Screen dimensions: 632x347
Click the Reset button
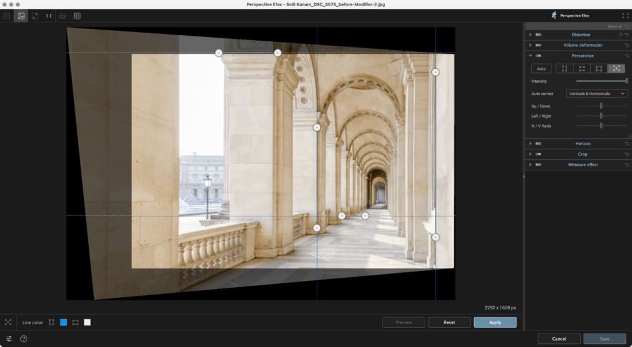click(449, 322)
